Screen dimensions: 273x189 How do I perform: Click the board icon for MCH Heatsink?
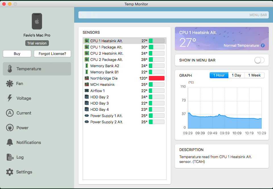click(87, 84)
